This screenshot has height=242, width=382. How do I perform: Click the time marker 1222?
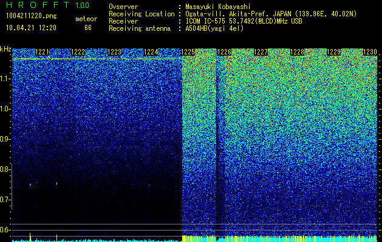click(x=78, y=52)
